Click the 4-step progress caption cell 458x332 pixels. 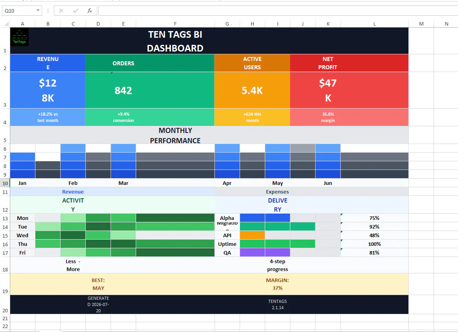311,265
